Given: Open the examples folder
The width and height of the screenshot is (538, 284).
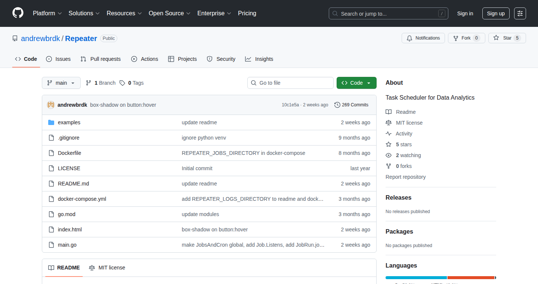Looking at the screenshot, I should [69, 122].
